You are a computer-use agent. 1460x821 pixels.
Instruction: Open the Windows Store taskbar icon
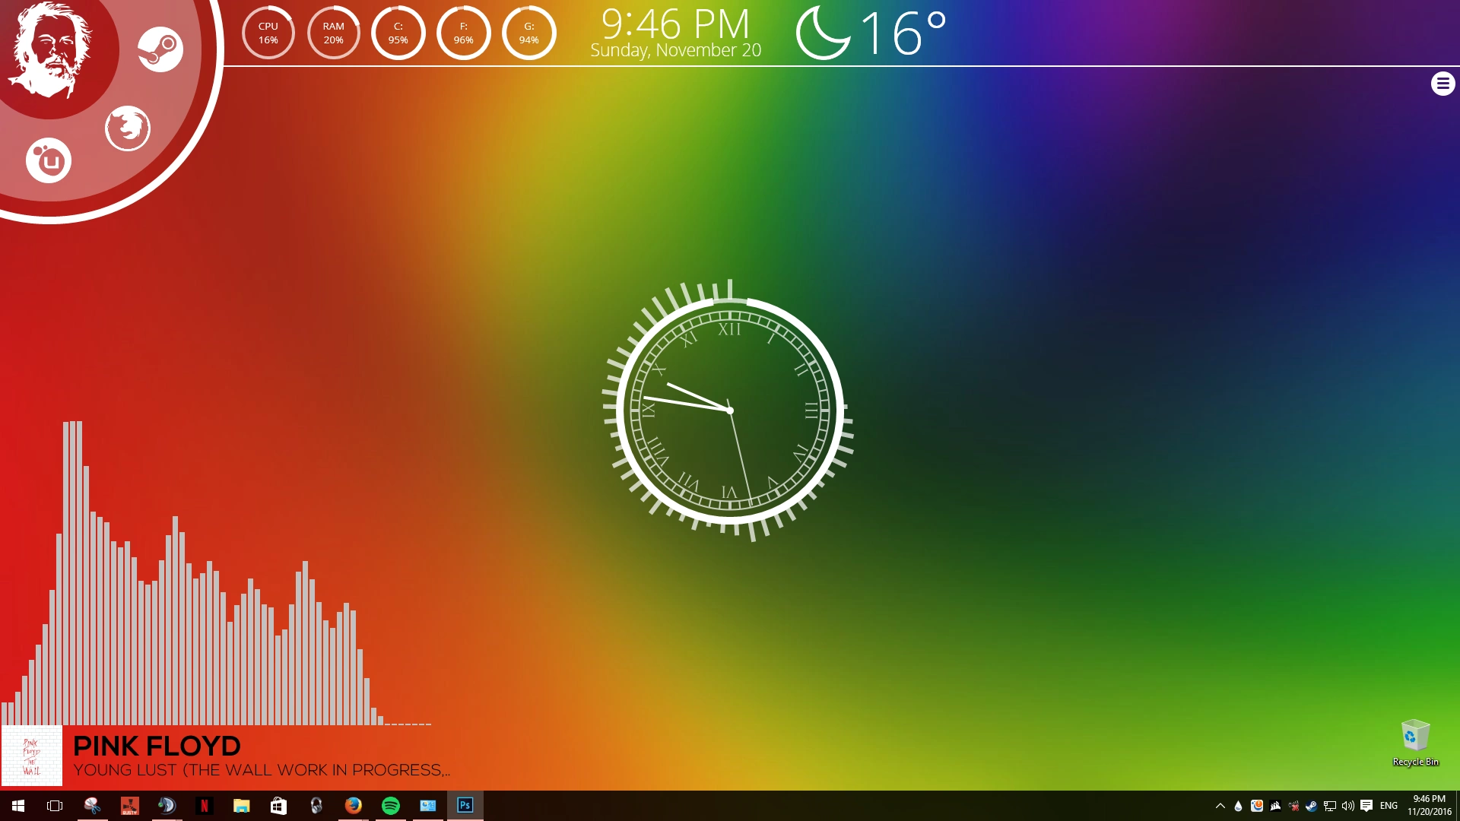tap(278, 806)
